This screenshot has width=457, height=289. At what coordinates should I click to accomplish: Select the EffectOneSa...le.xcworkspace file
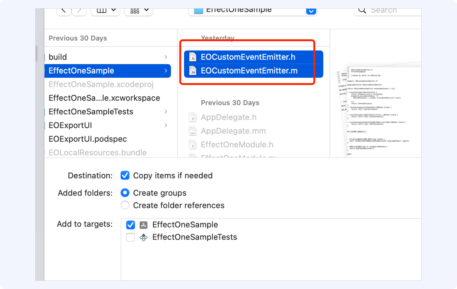click(x=104, y=98)
